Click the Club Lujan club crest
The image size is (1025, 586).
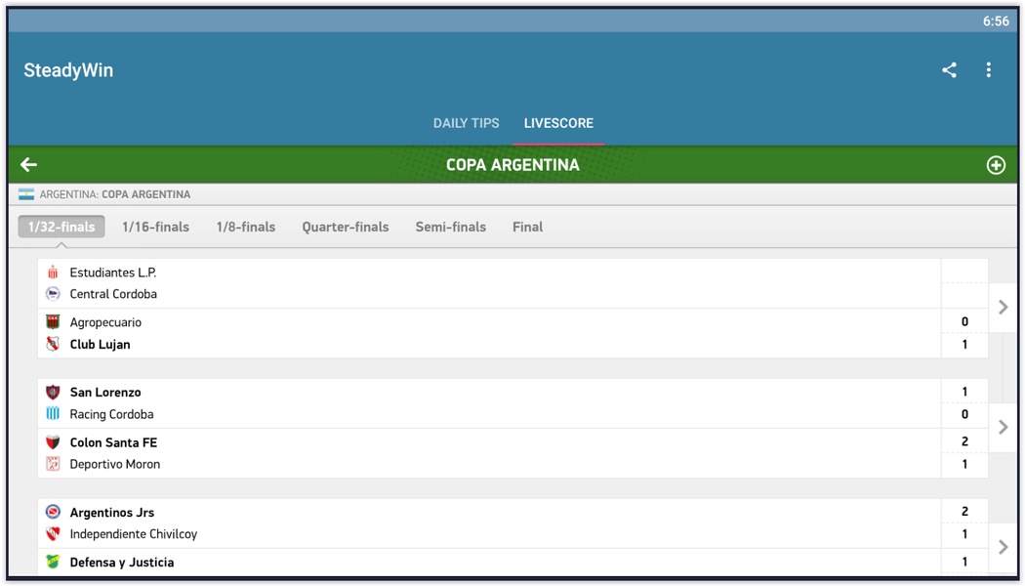[53, 344]
